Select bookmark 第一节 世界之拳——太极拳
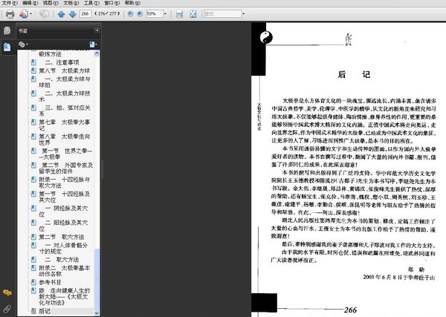446x317 pixels. tap(65, 154)
